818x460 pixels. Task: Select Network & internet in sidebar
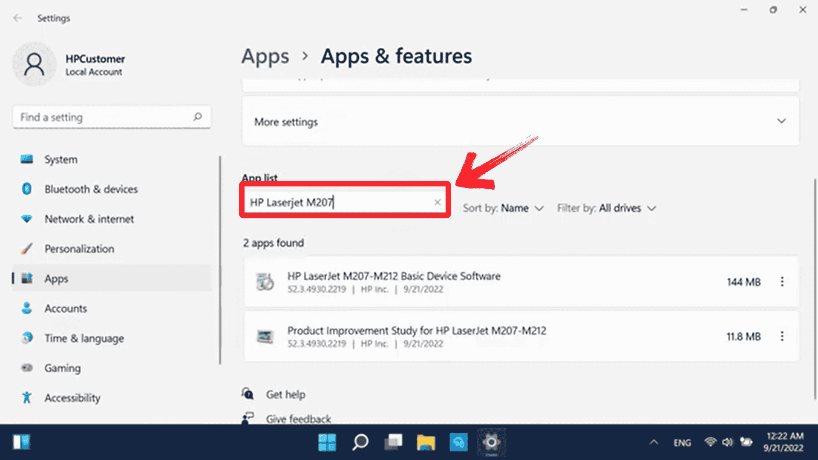[x=89, y=219]
